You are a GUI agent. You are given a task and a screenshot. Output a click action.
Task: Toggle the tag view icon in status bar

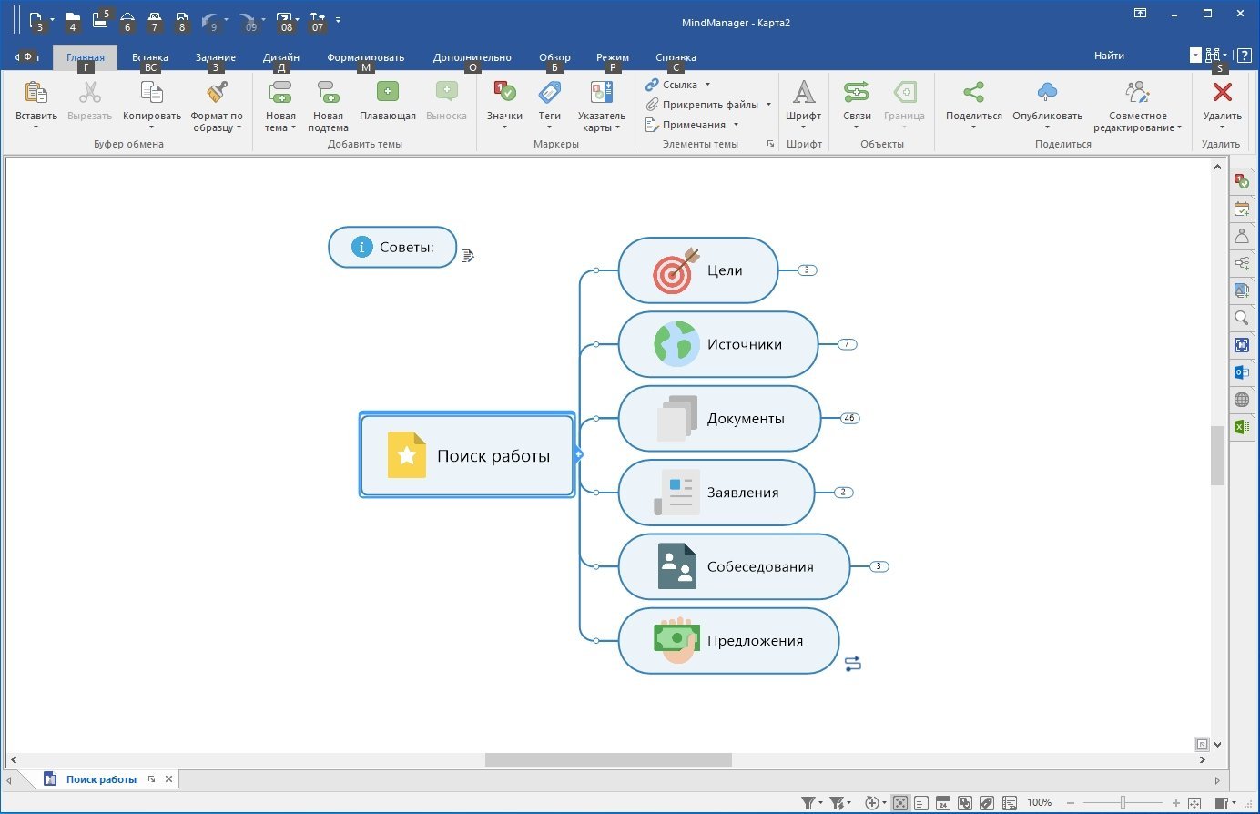(986, 802)
